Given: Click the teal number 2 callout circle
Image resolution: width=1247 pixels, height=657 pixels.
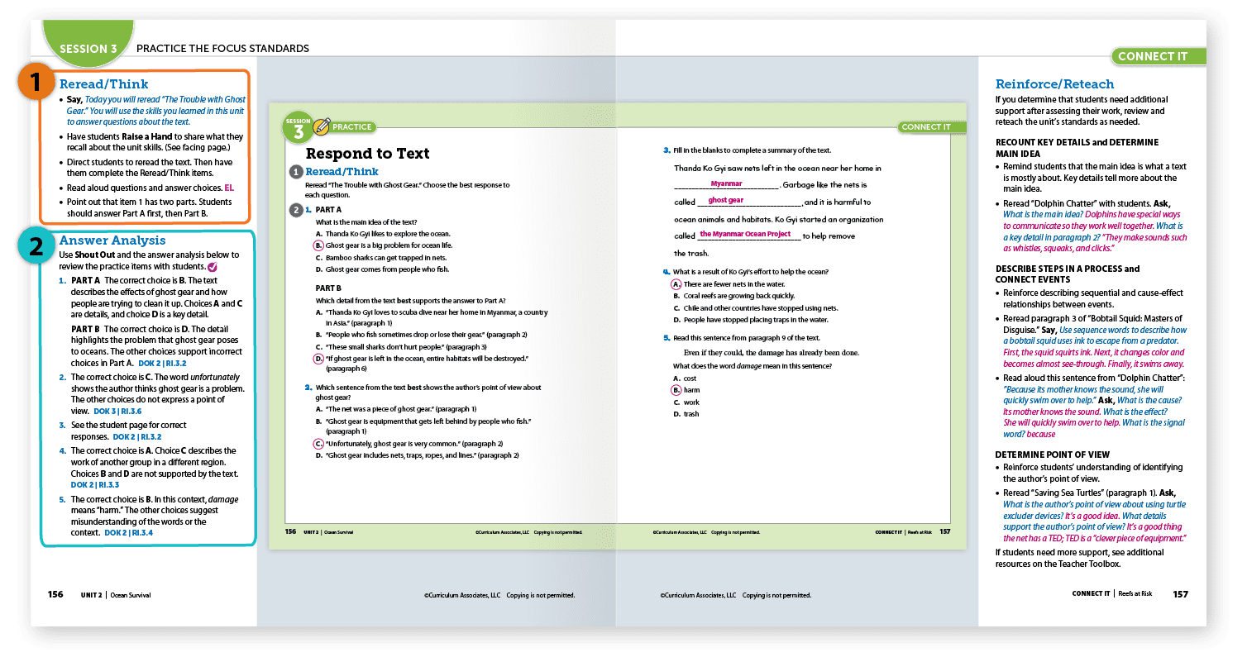Looking at the screenshot, I should [36, 245].
